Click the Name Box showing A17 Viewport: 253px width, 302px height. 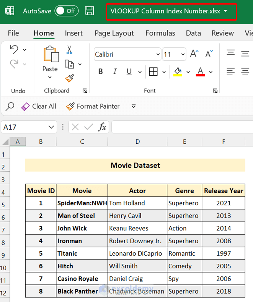click(24, 127)
